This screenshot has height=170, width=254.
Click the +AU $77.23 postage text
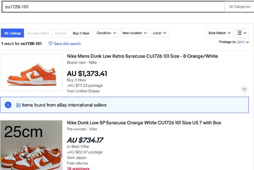click(85, 85)
